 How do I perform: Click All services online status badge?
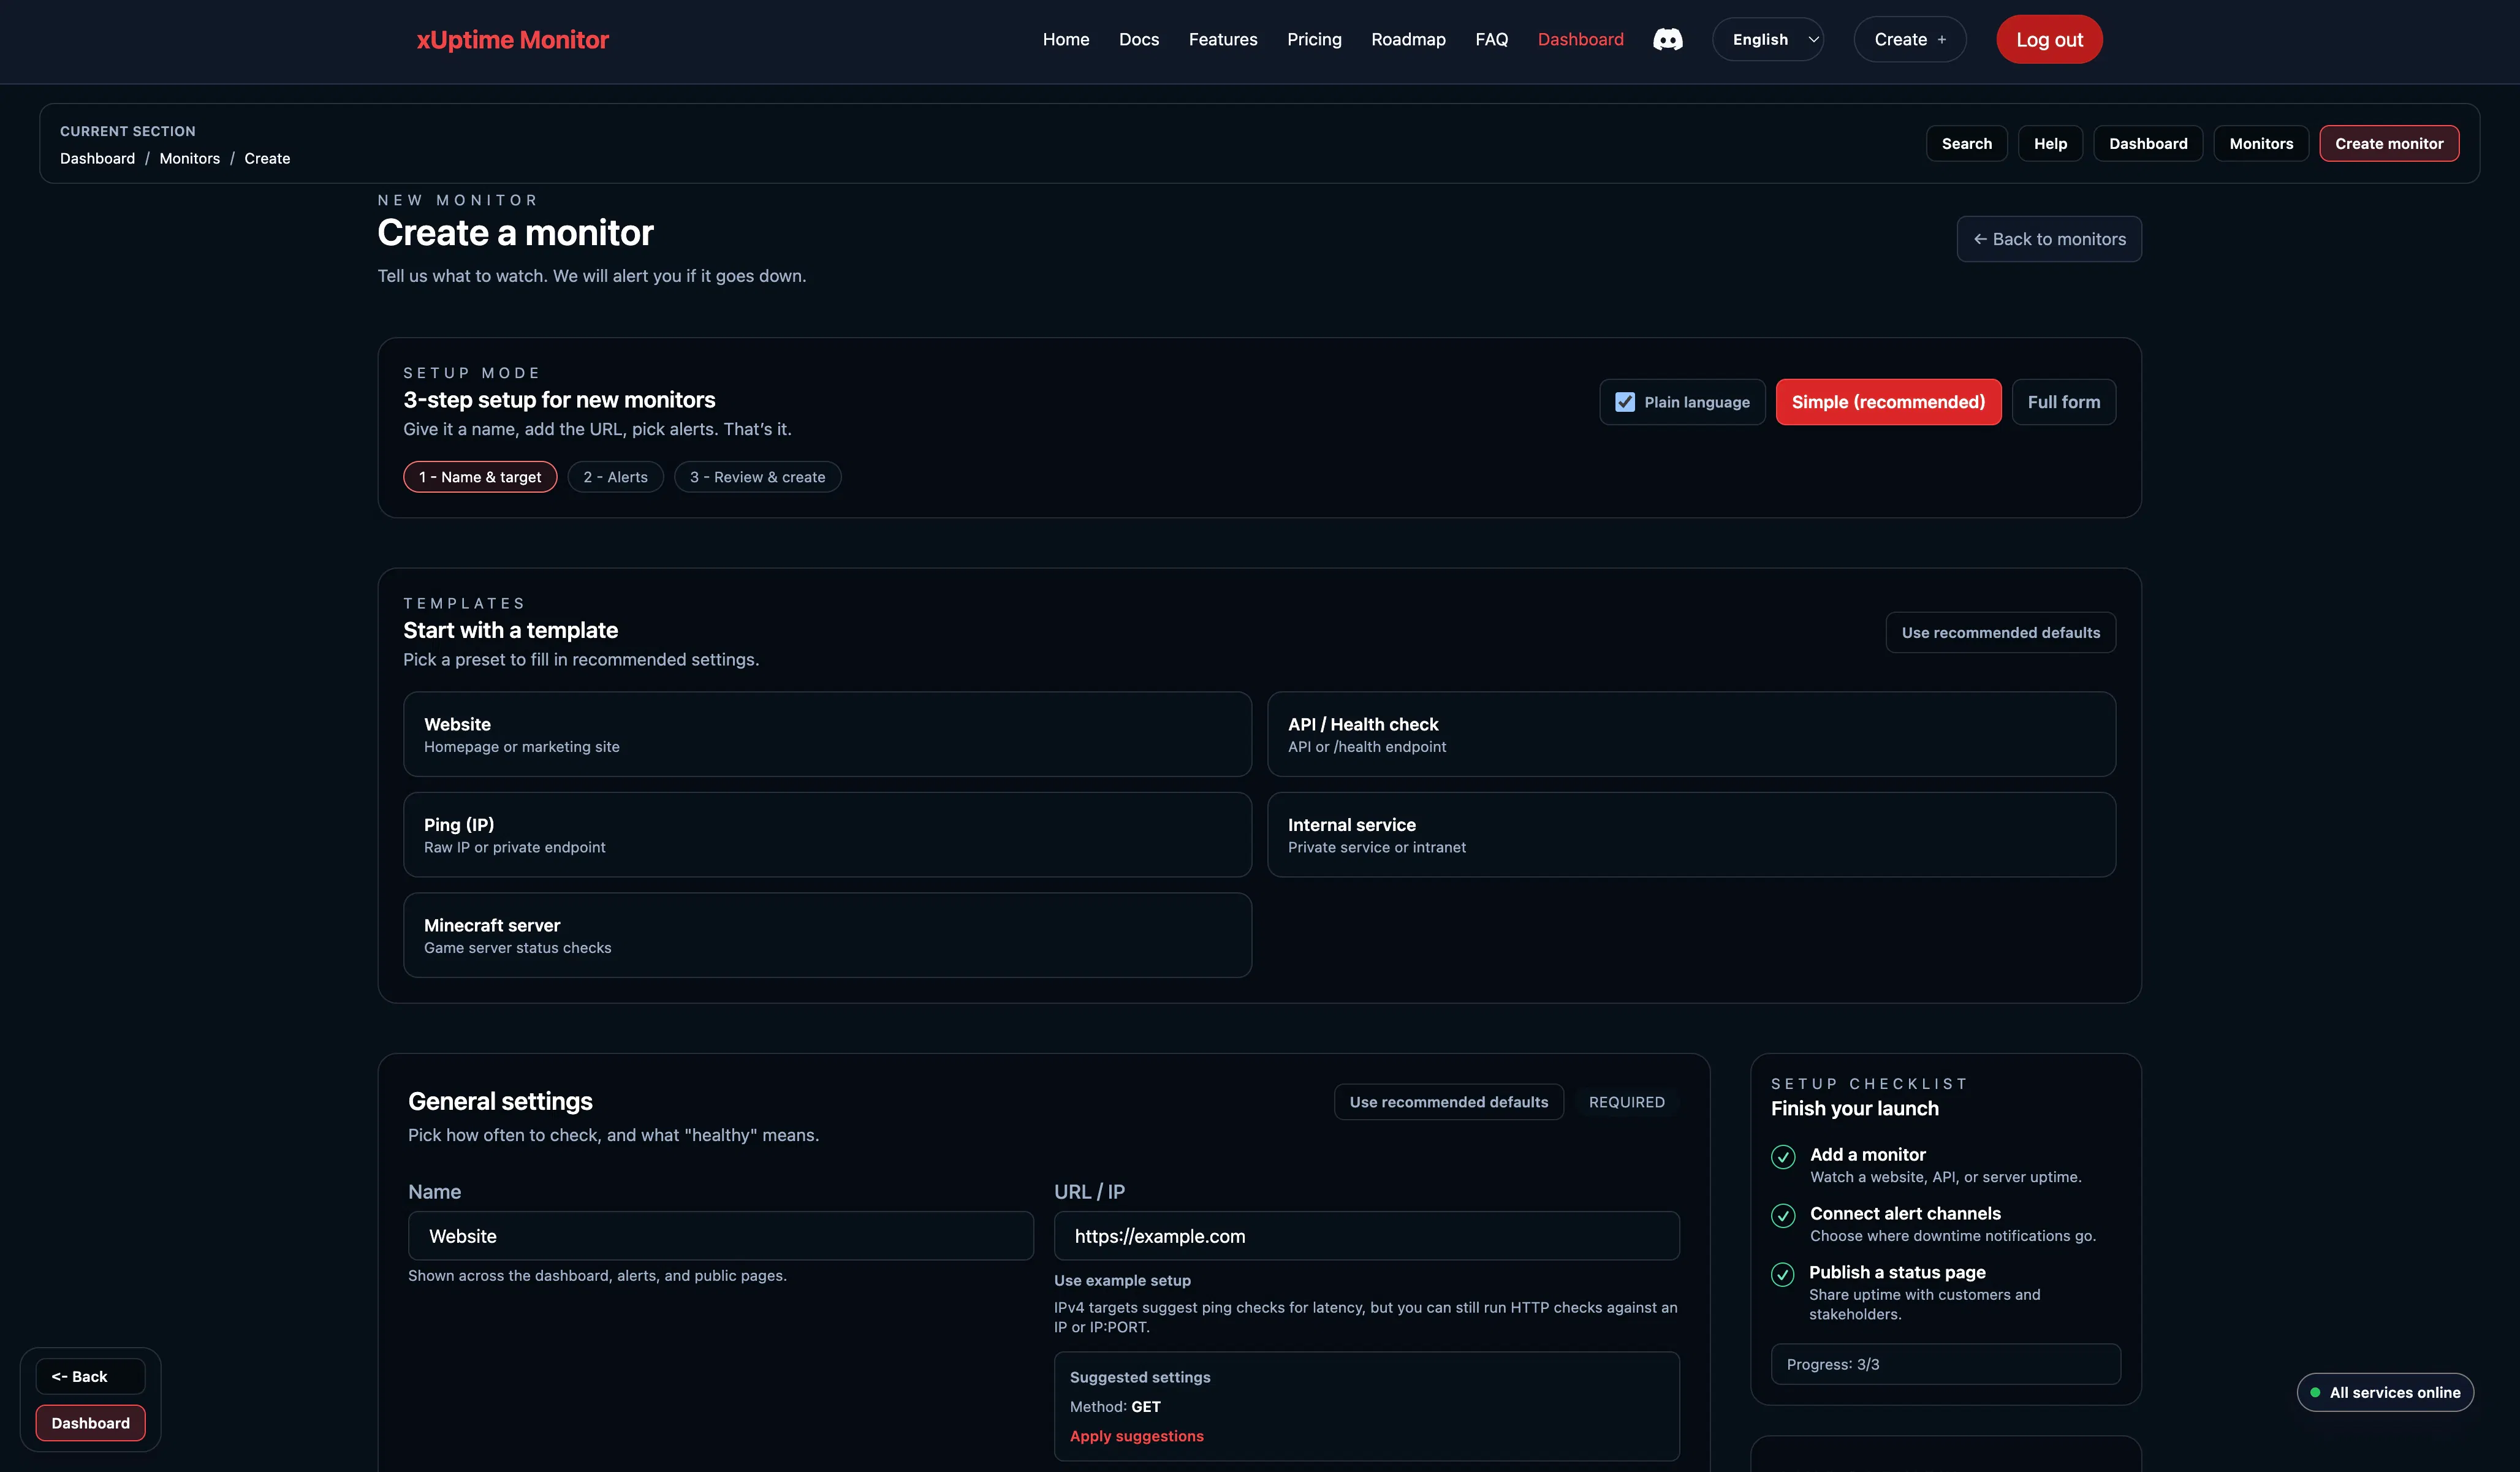tap(2385, 1392)
